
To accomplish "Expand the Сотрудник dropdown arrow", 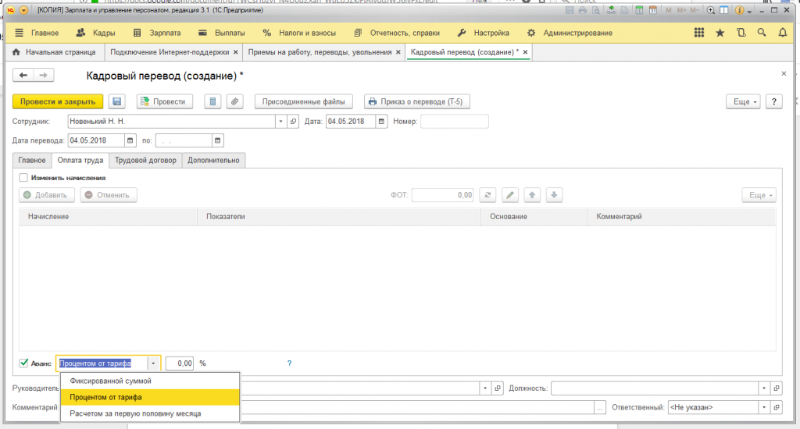I will (281, 122).
